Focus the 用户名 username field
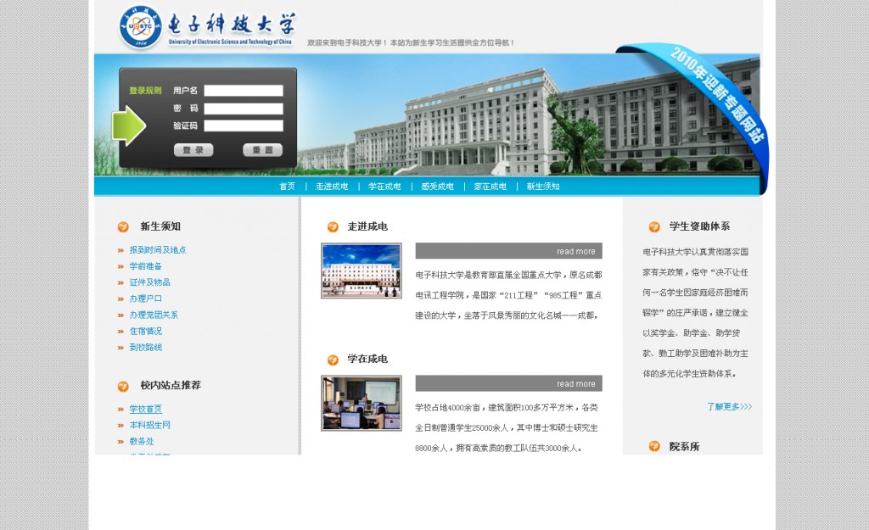Viewport: 869px width, 530px height. [244, 91]
